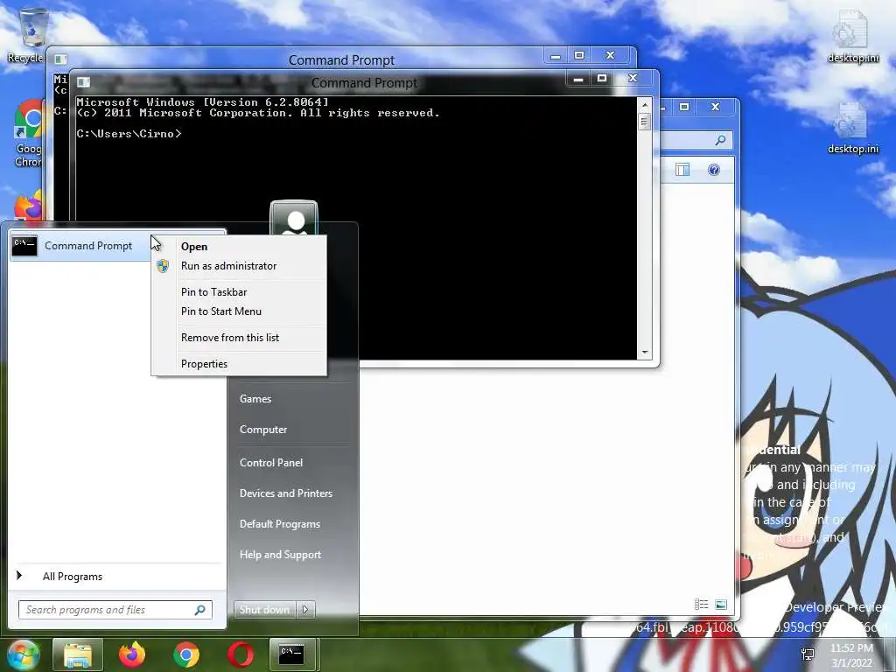This screenshot has width=896, height=672.
Task: Choose Pin to Taskbar
Action: [x=213, y=292]
